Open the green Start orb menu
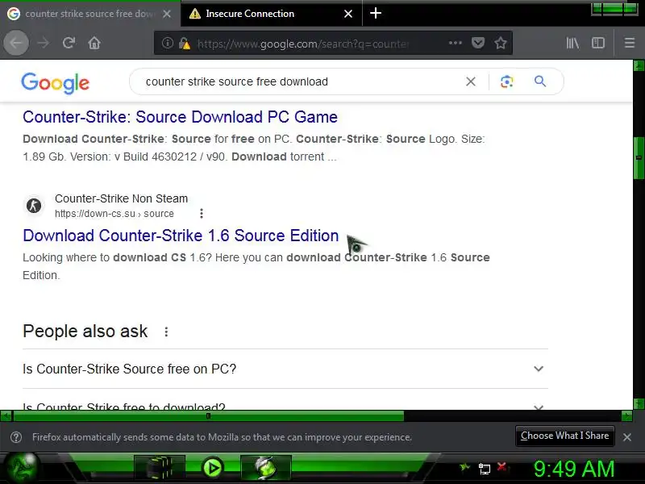Image resolution: width=645 pixels, height=484 pixels. point(22,469)
